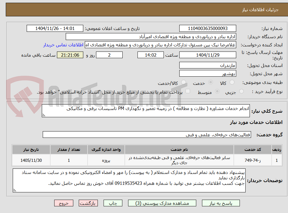Click the شماره نیاز field 1104003635000093
This screenshot has height=213, width=288.
(207, 28)
